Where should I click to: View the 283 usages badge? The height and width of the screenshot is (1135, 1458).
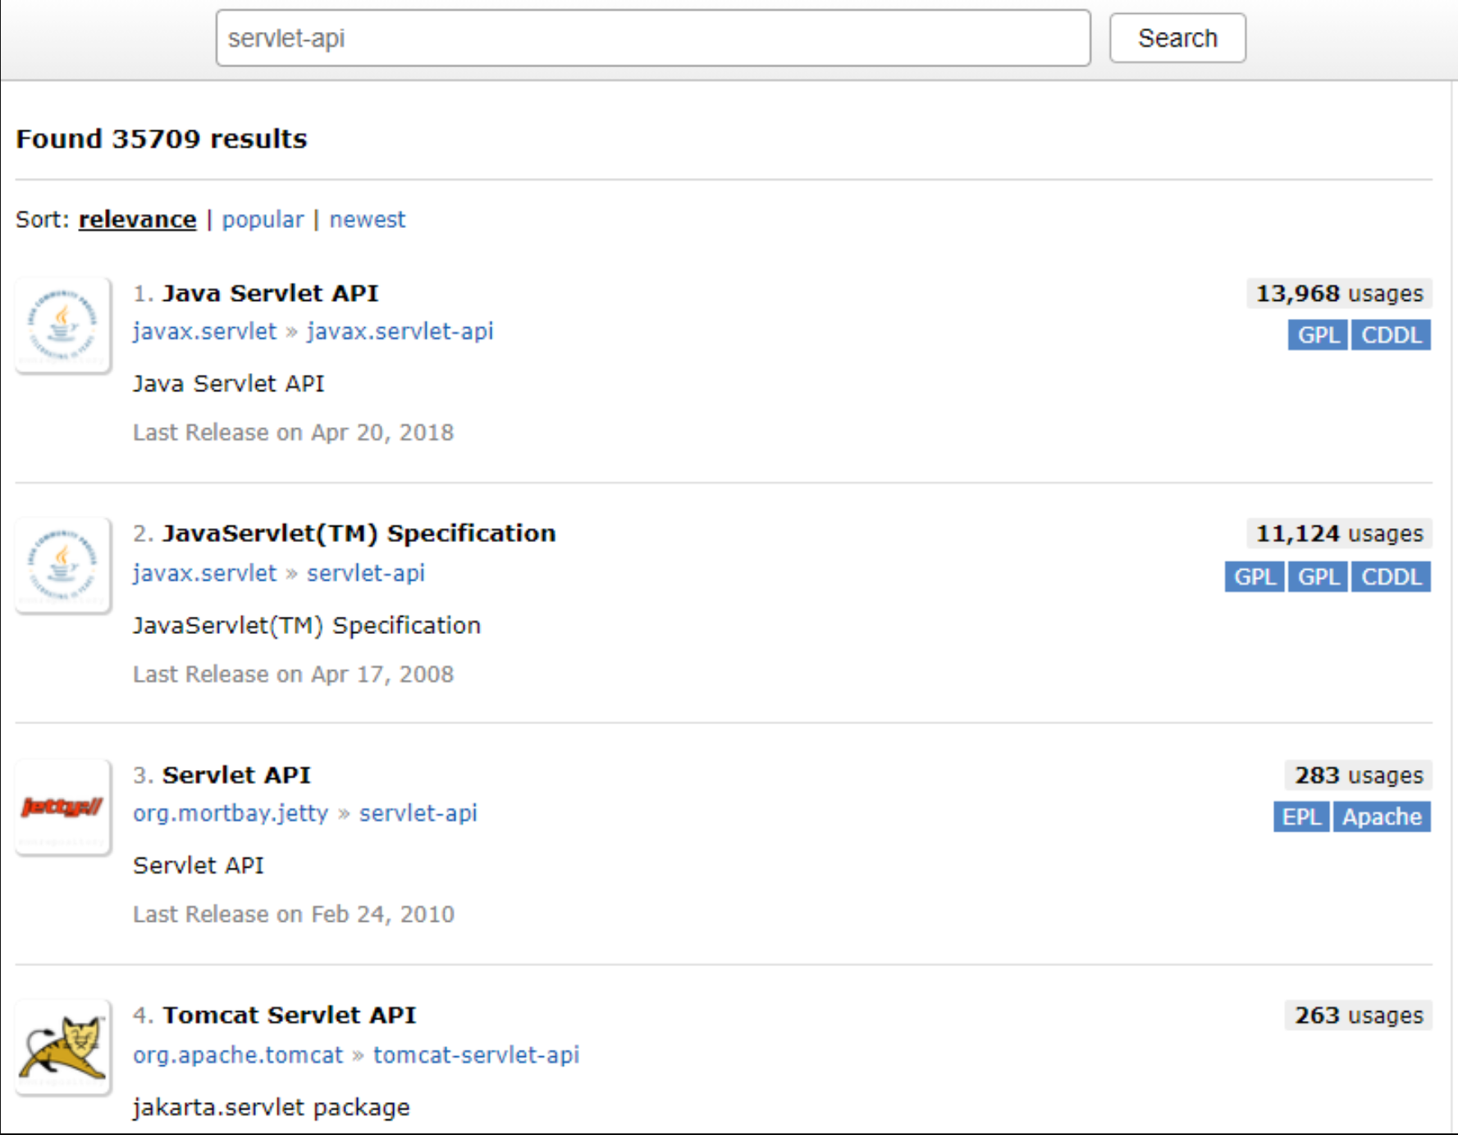(x=1358, y=775)
